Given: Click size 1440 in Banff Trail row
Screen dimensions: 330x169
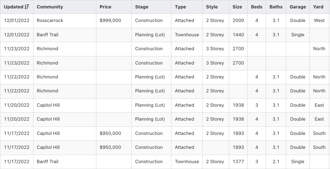Looking at the screenshot, I should tap(238, 35).
